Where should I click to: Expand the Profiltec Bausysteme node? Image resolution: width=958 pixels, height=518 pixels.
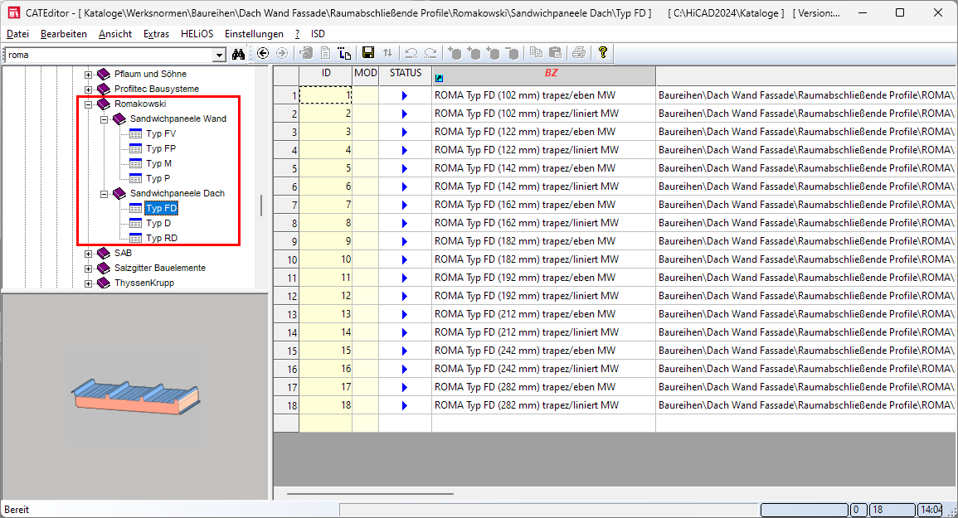tap(89, 90)
